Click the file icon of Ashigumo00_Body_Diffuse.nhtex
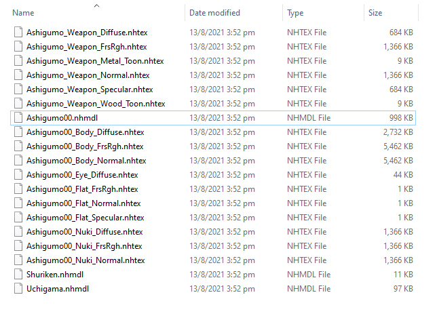Screen dimensions: 439x318 click(18, 132)
